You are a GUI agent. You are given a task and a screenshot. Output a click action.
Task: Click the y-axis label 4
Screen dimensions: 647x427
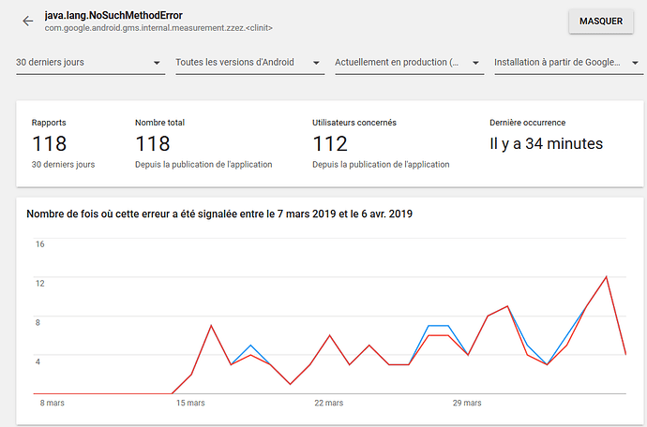pyautogui.click(x=38, y=361)
